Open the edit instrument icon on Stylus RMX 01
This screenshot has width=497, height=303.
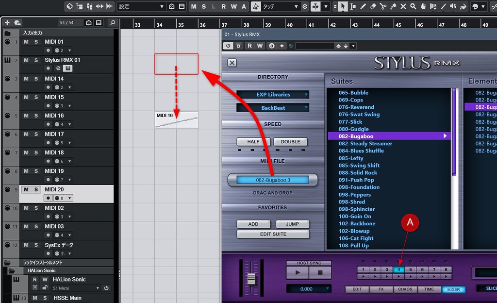[58, 68]
